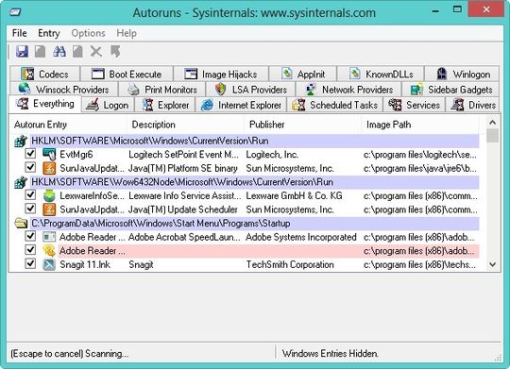Switch to the Image Hijacks tab
Screen dimensions: 510x369
tap(221, 74)
